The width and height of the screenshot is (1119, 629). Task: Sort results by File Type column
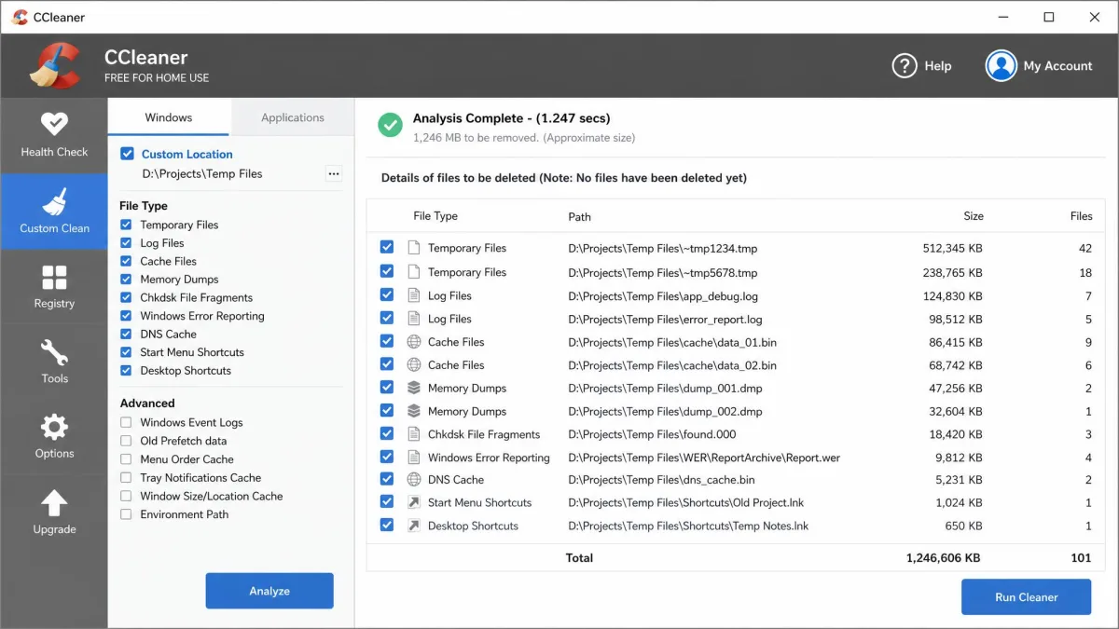point(435,216)
